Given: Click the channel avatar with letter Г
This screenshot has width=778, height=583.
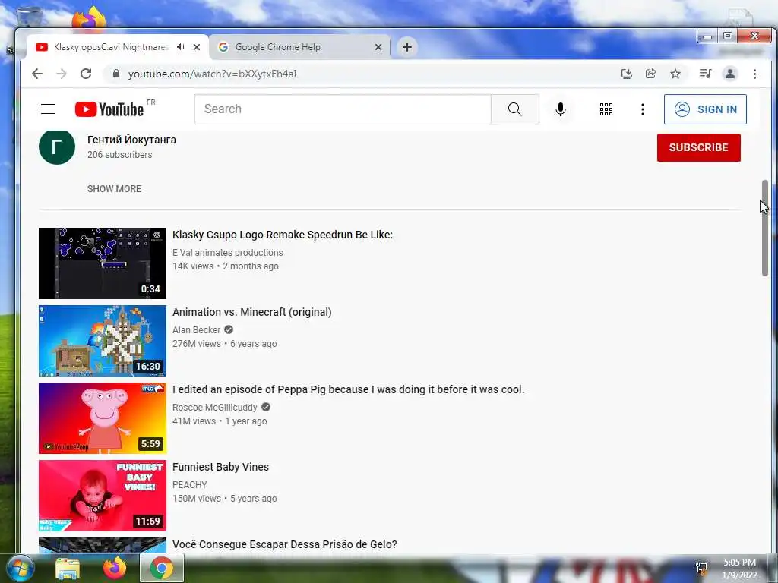Looking at the screenshot, I should click(57, 147).
